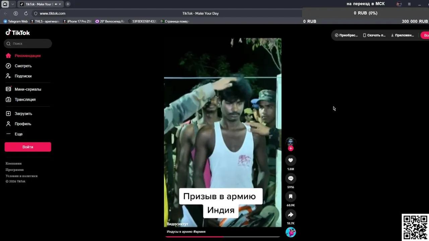Click the site protection shield icon

tap(36, 13)
